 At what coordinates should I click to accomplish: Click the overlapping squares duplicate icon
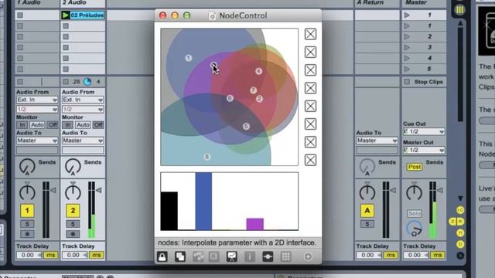click(x=180, y=256)
